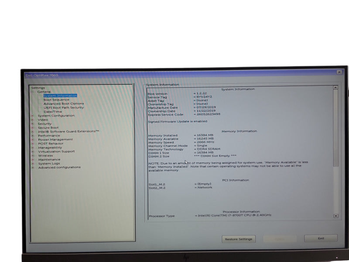Screen dimensions: 349x262
Task: Click the greyed-out Apply button
Action: tap(280, 239)
